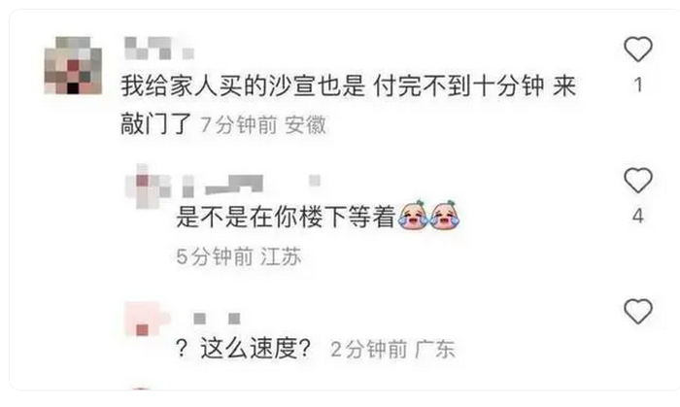Click the like count showing 4

(x=637, y=216)
